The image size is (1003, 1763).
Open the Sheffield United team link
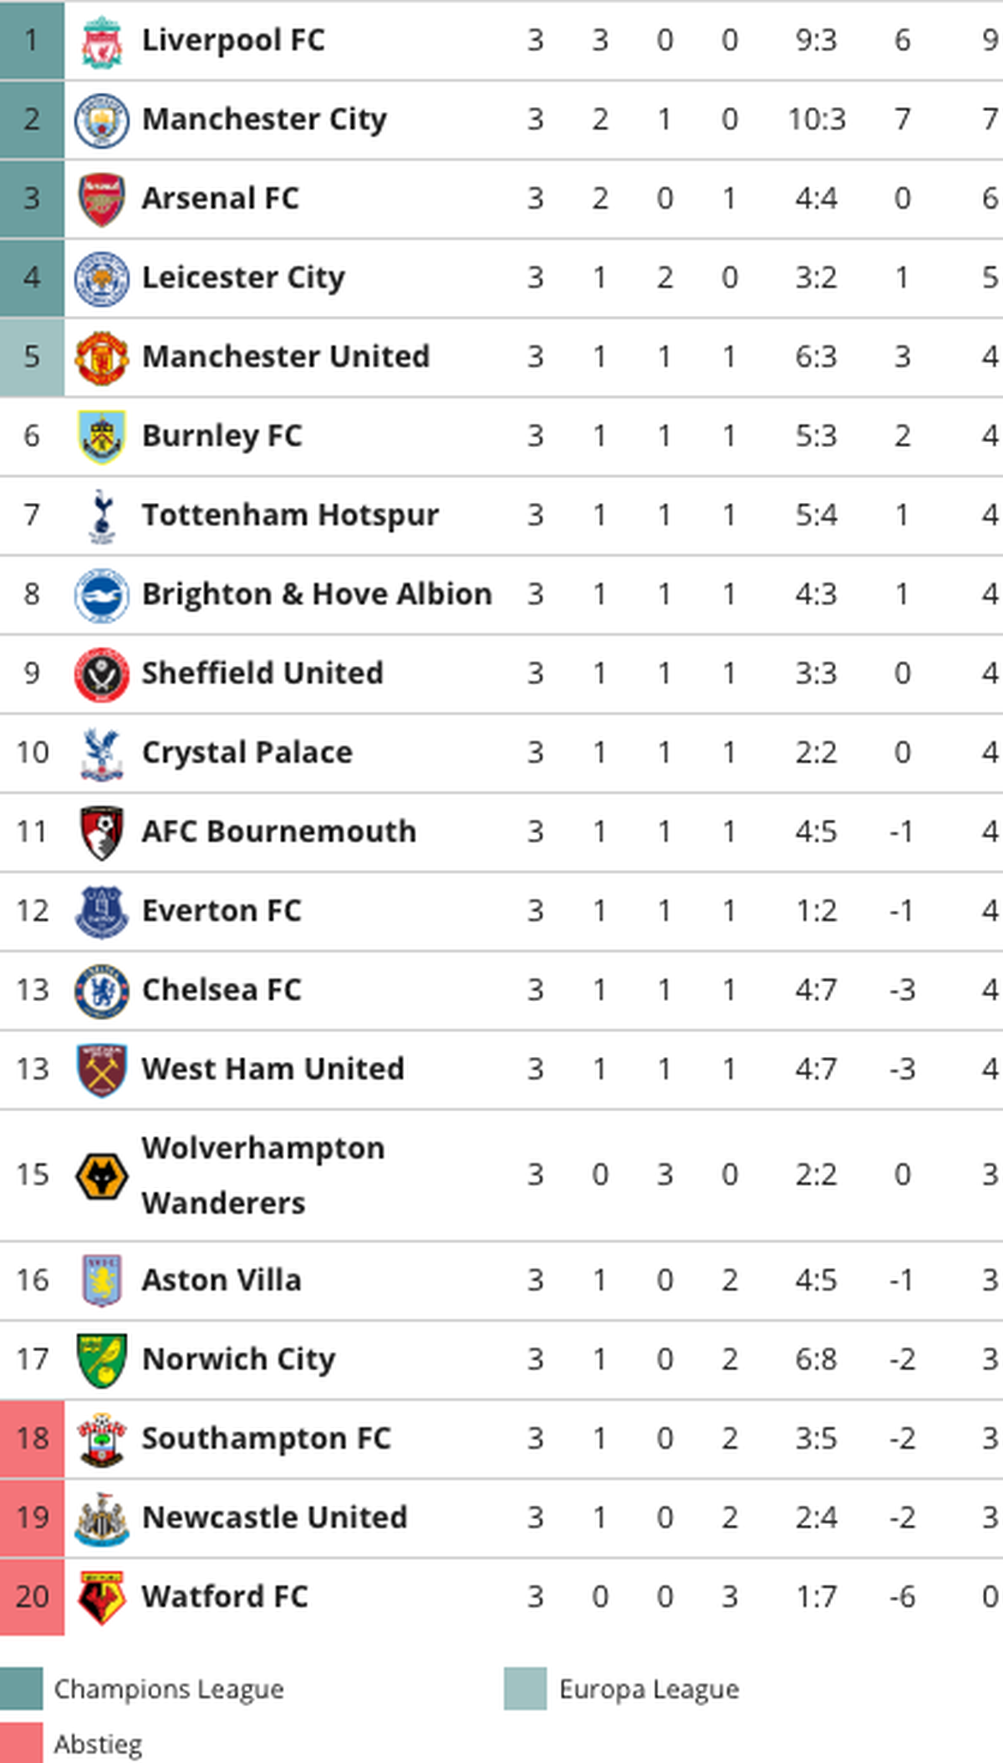point(262,673)
